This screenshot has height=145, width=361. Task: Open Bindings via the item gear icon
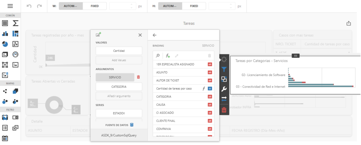(224, 60)
